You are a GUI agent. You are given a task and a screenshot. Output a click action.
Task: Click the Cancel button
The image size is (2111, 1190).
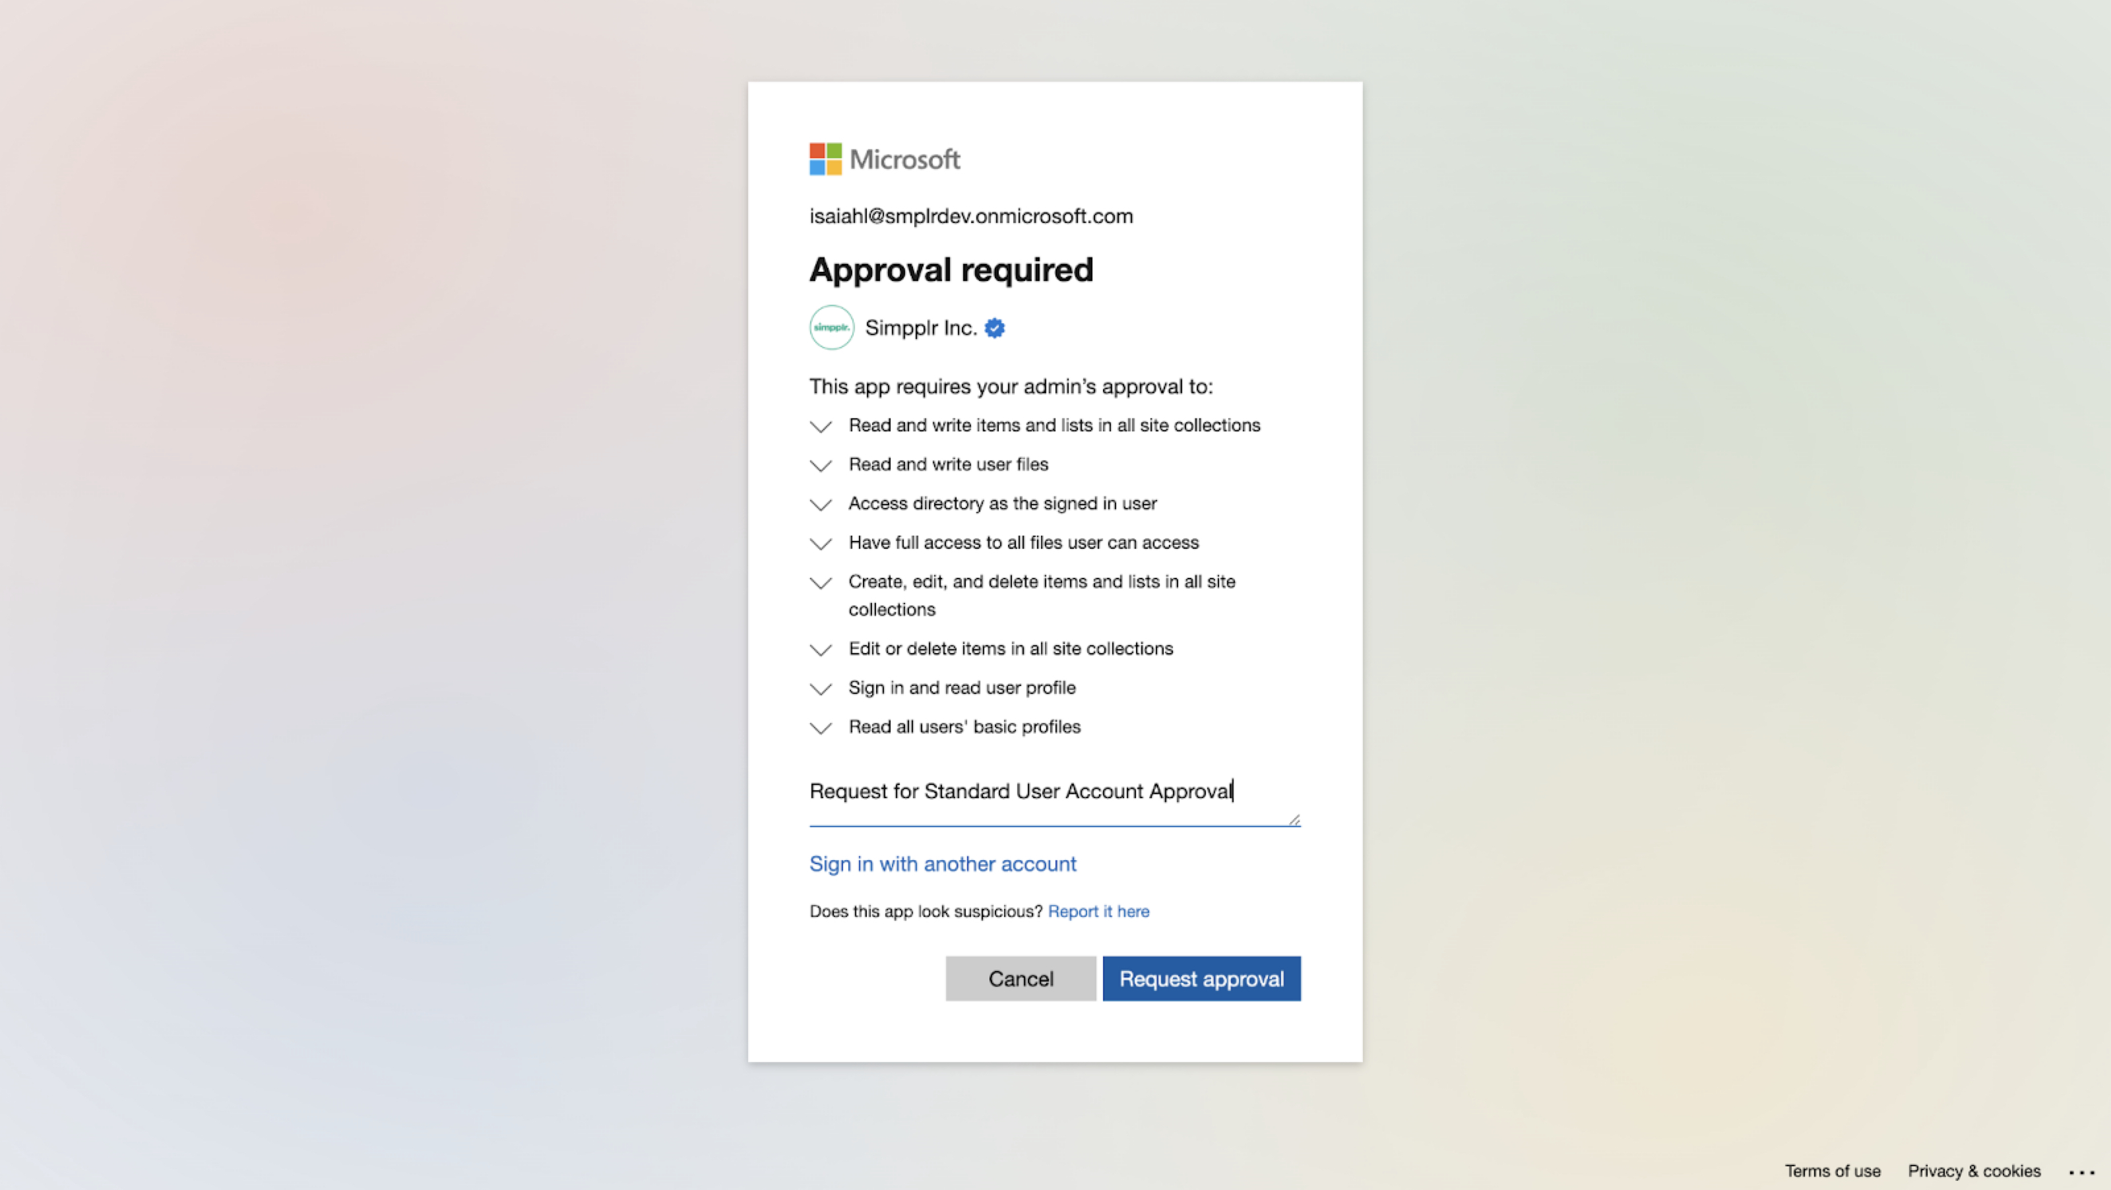(1021, 978)
